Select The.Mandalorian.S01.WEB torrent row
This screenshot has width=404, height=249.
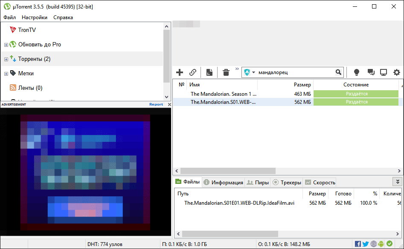coord(286,102)
